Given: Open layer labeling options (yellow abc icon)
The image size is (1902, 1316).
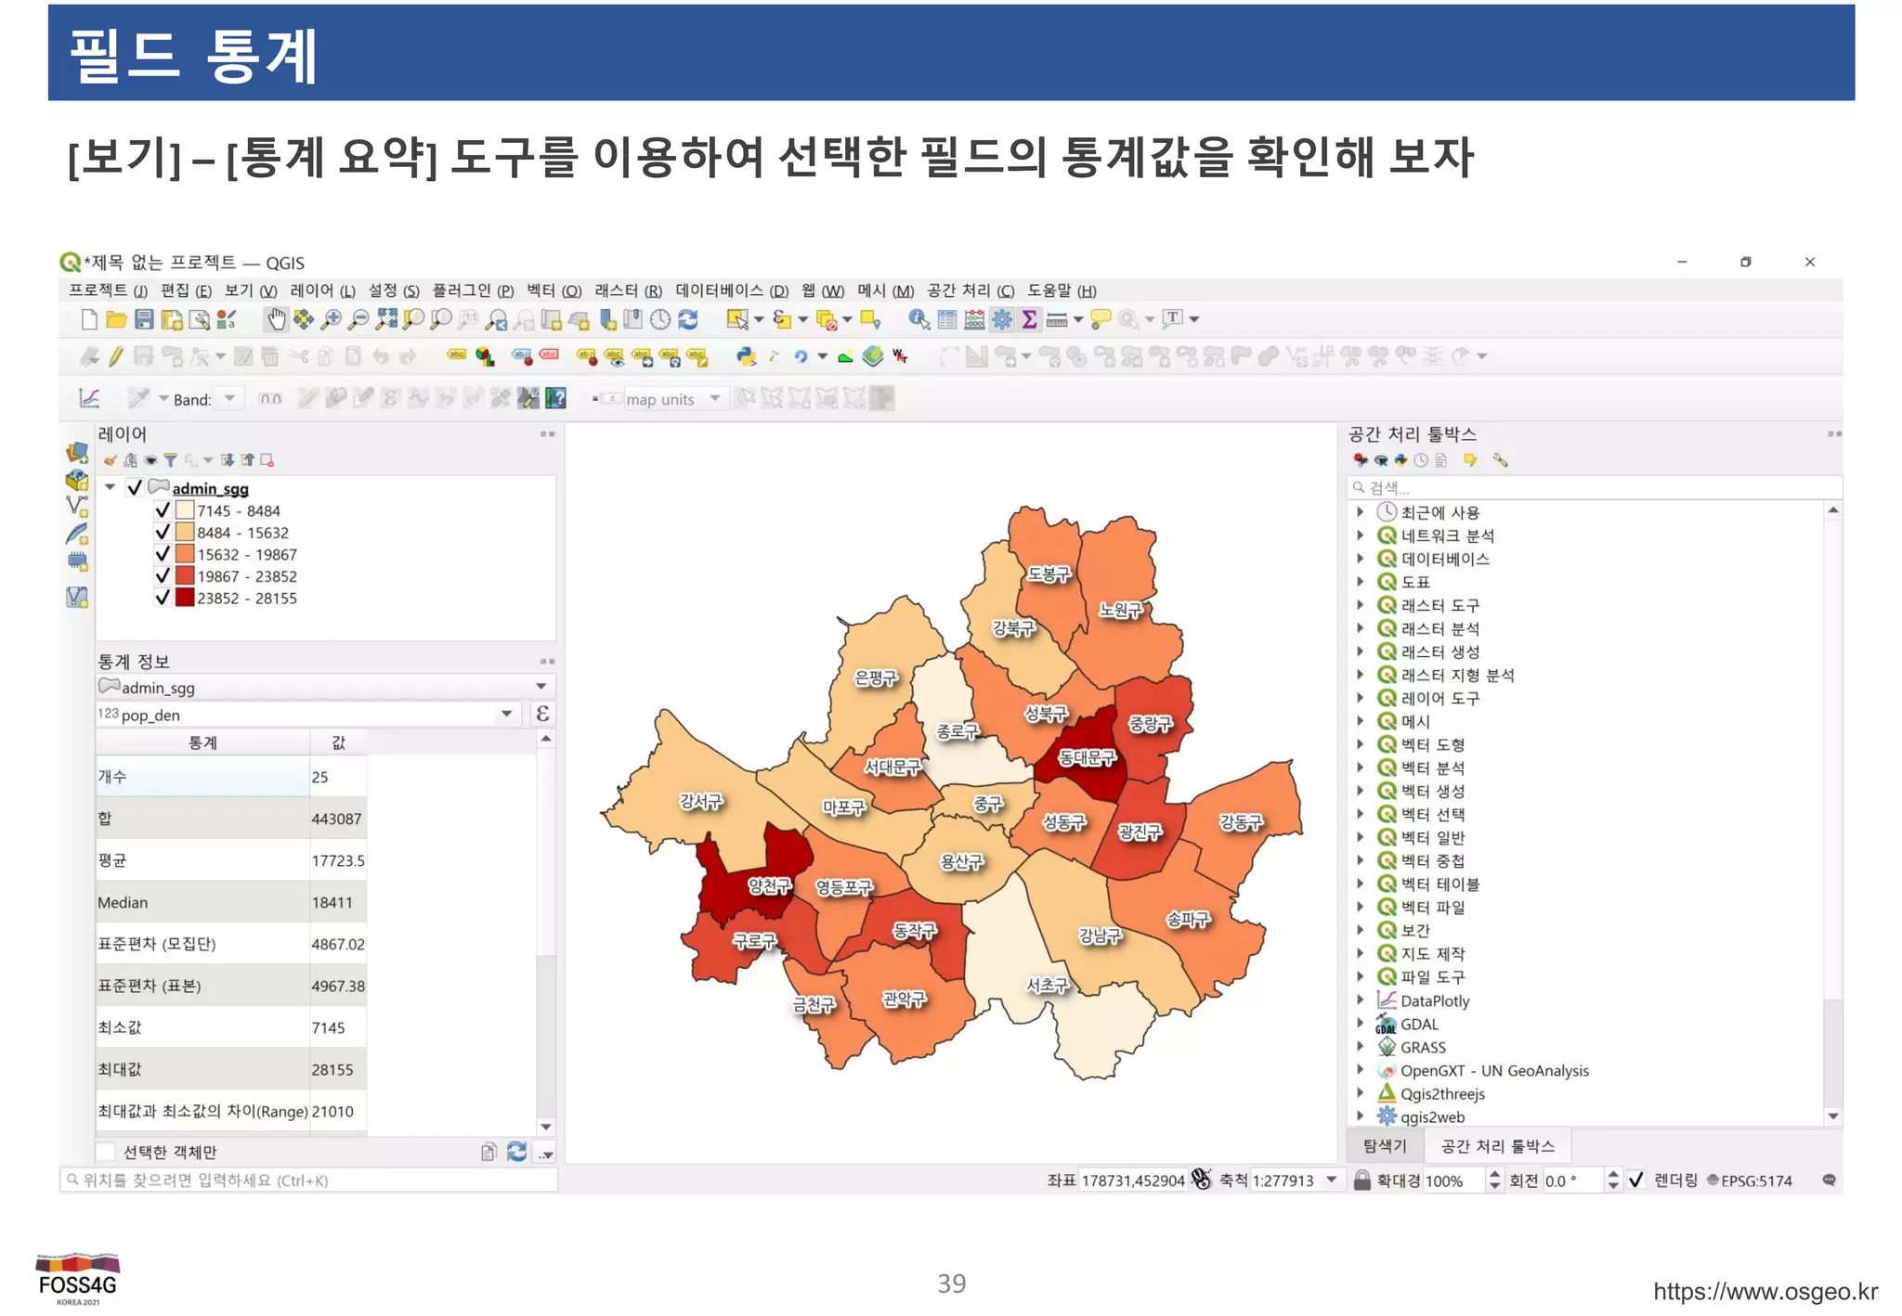Looking at the screenshot, I should 456,355.
